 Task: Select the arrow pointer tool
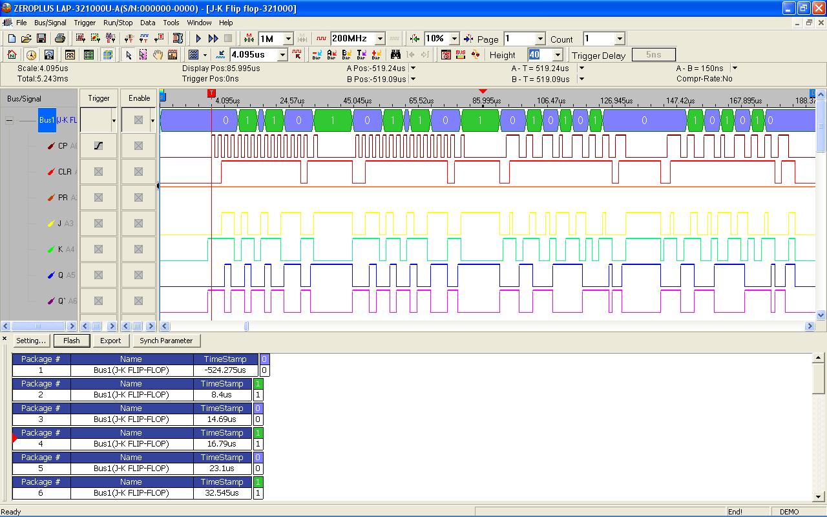tap(129, 55)
